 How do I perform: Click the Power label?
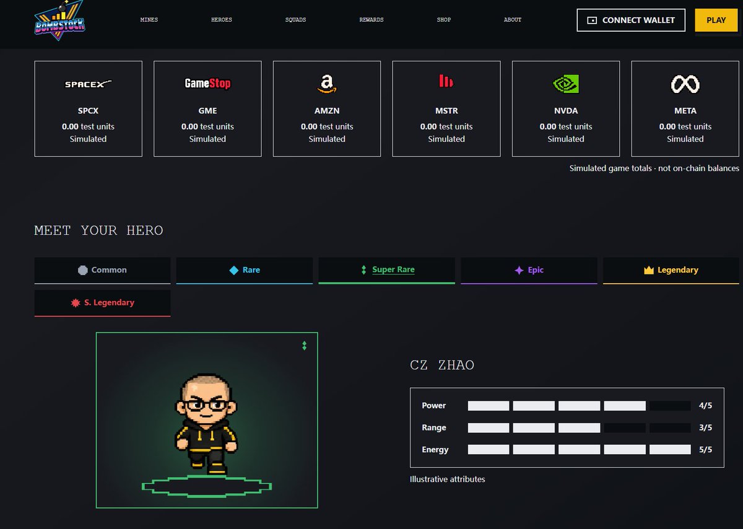coord(434,406)
